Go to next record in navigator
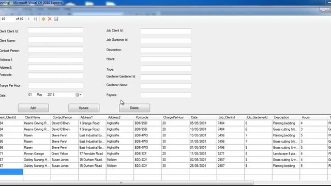This screenshot has height=186, width=331. pyautogui.click(x=29, y=19)
